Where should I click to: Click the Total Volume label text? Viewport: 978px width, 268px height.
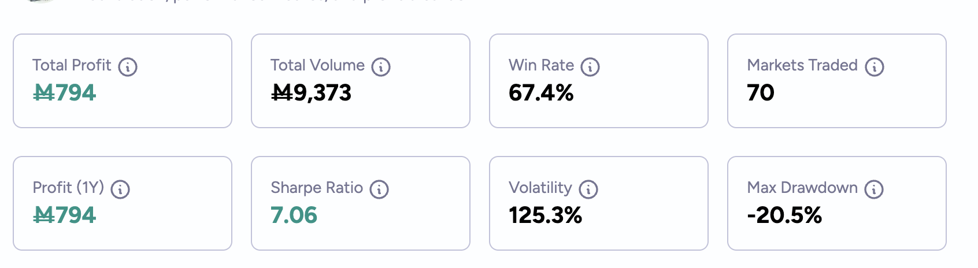click(x=317, y=65)
